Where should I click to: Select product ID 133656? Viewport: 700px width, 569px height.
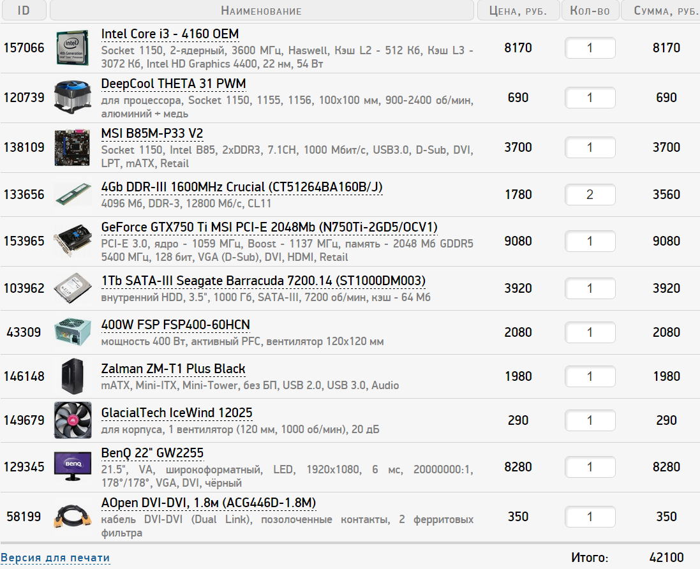pos(24,195)
